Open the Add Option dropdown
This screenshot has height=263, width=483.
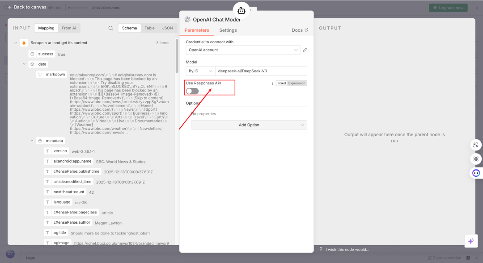tap(249, 125)
